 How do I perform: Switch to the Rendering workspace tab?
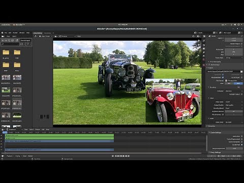[47, 33]
